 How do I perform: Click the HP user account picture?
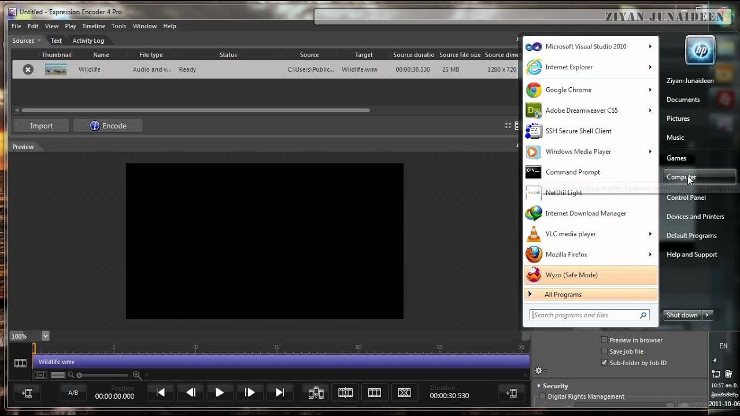(700, 50)
